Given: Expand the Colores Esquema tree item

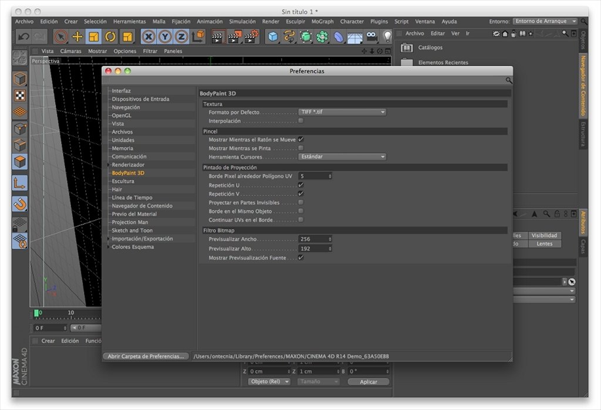Looking at the screenshot, I should [x=109, y=247].
